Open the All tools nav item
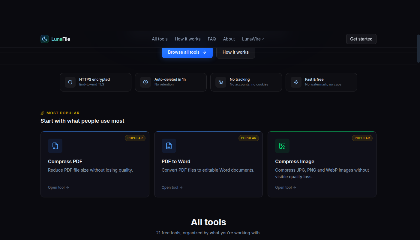 [160, 39]
